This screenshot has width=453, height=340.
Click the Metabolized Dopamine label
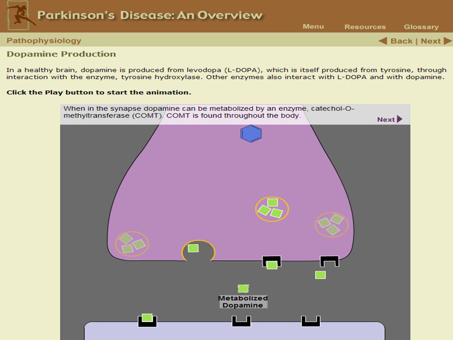click(243, 302)
